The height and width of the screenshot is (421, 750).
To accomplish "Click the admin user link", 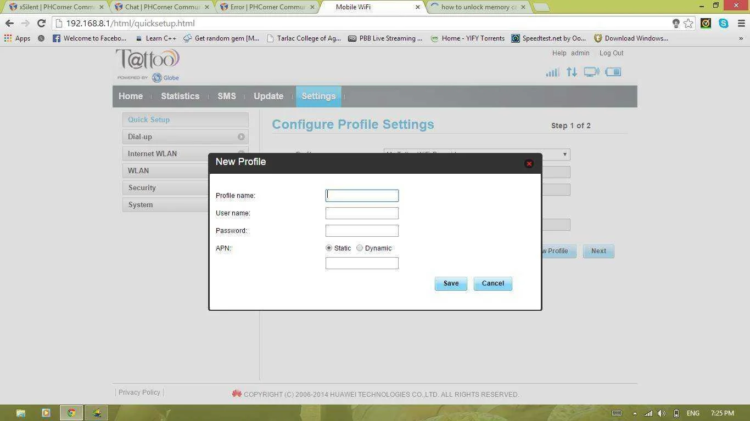I will 580,53.
